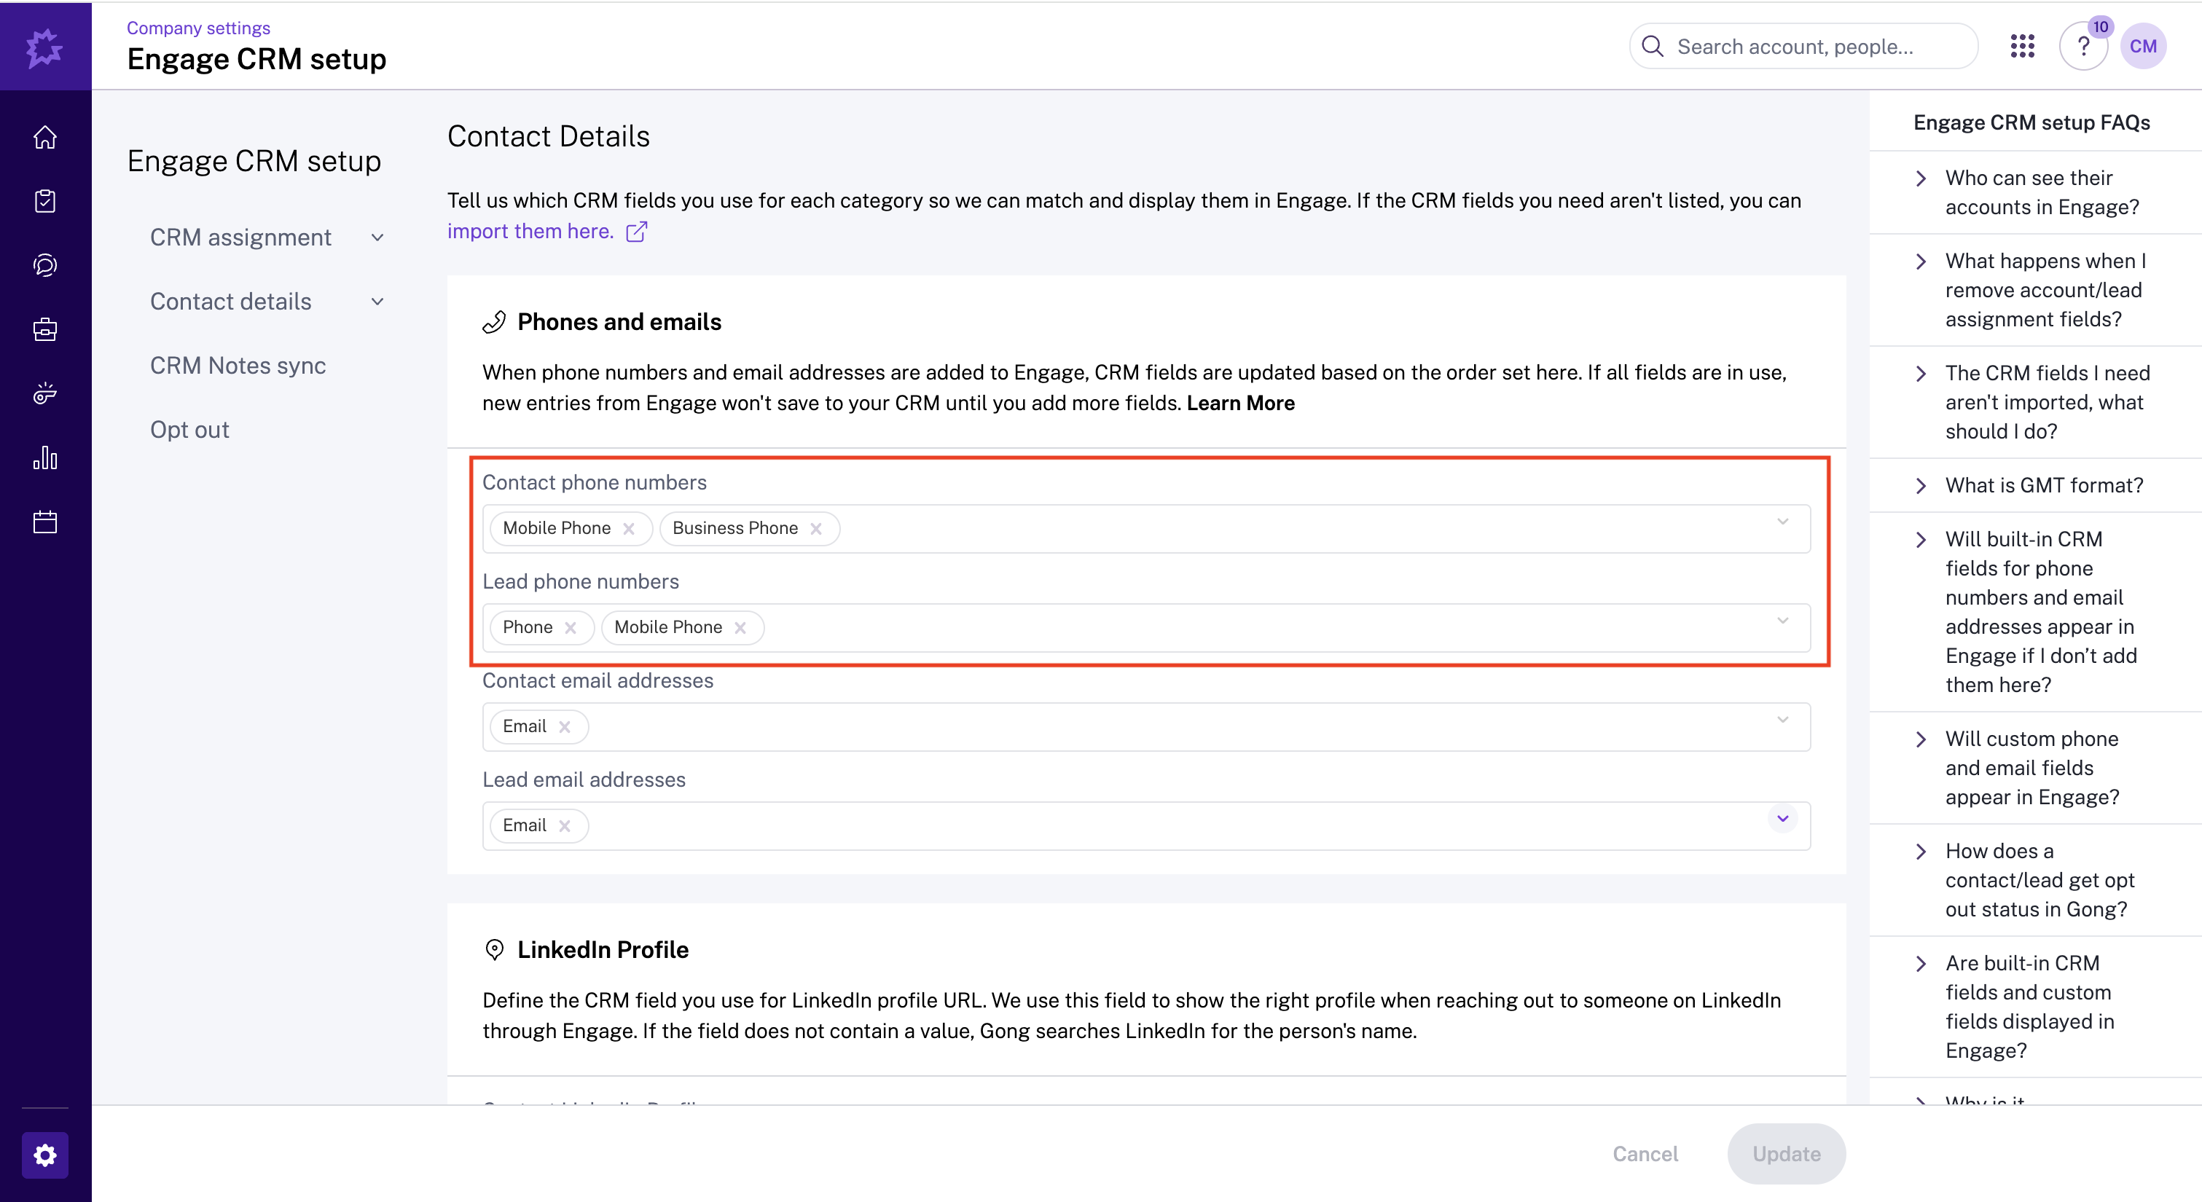Image resolution: width=2202 pixels, height=1202 pixels.
Task: Click the Cancel button
Action: 1645,1154
